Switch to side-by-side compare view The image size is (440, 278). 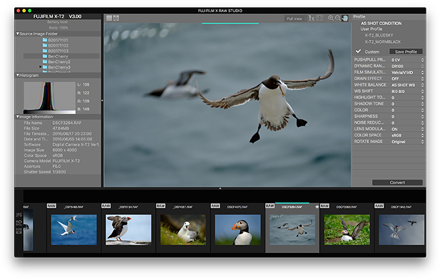[116, 19]
